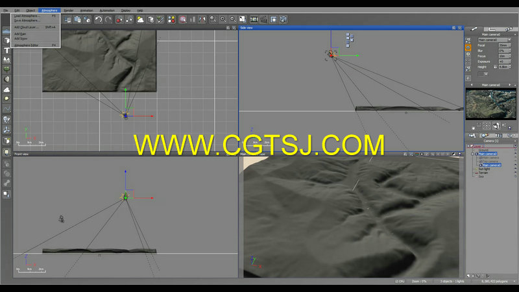Switch to the Links tab in world browser
Image resolution: width=519 pixels, height=292 pixels.
pyautogui.click(x=511, y=136)
